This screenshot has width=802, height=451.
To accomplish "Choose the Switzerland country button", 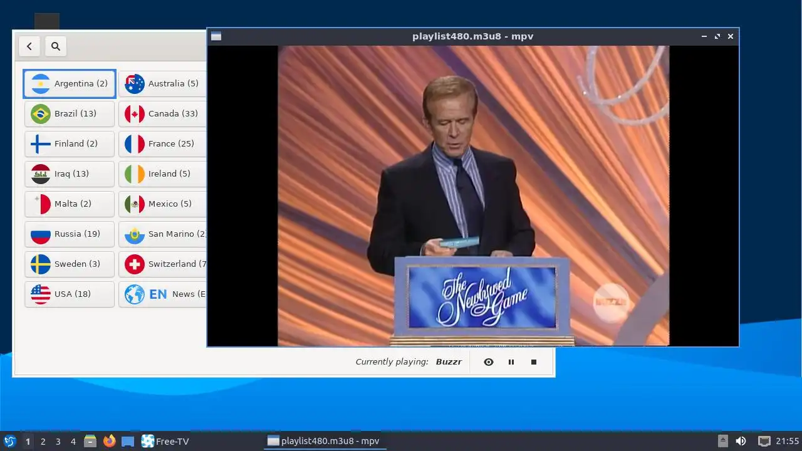I will coord(163,264).
